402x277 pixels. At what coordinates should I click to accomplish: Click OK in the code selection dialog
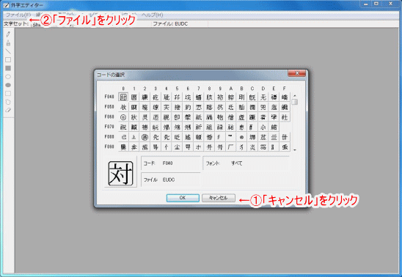[x=183, y=198]
